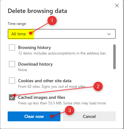This screenshot has height=129, width=124.
Task: Click the Time range field label
Action: (x=17, y=24)
